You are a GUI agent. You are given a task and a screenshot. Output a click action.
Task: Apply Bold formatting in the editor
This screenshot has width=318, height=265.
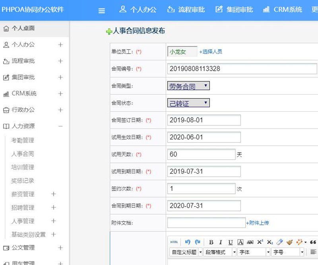(211, 242)
